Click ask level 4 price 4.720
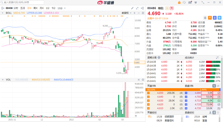 coord(198,104)
